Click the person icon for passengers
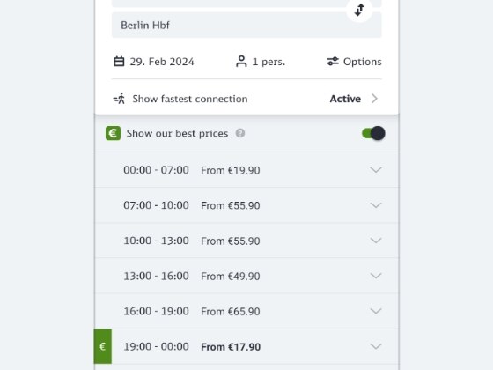The image size is (493, 370). pyautogui.click(x=241, y=62)
